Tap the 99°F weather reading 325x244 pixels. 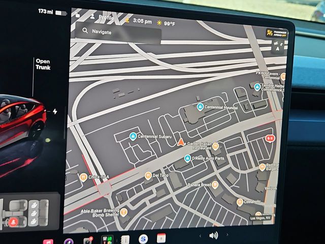(166, 23)
